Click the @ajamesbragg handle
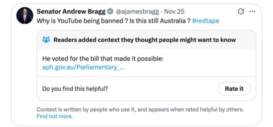This screenshot has width=273, height=127. [138, 11]
